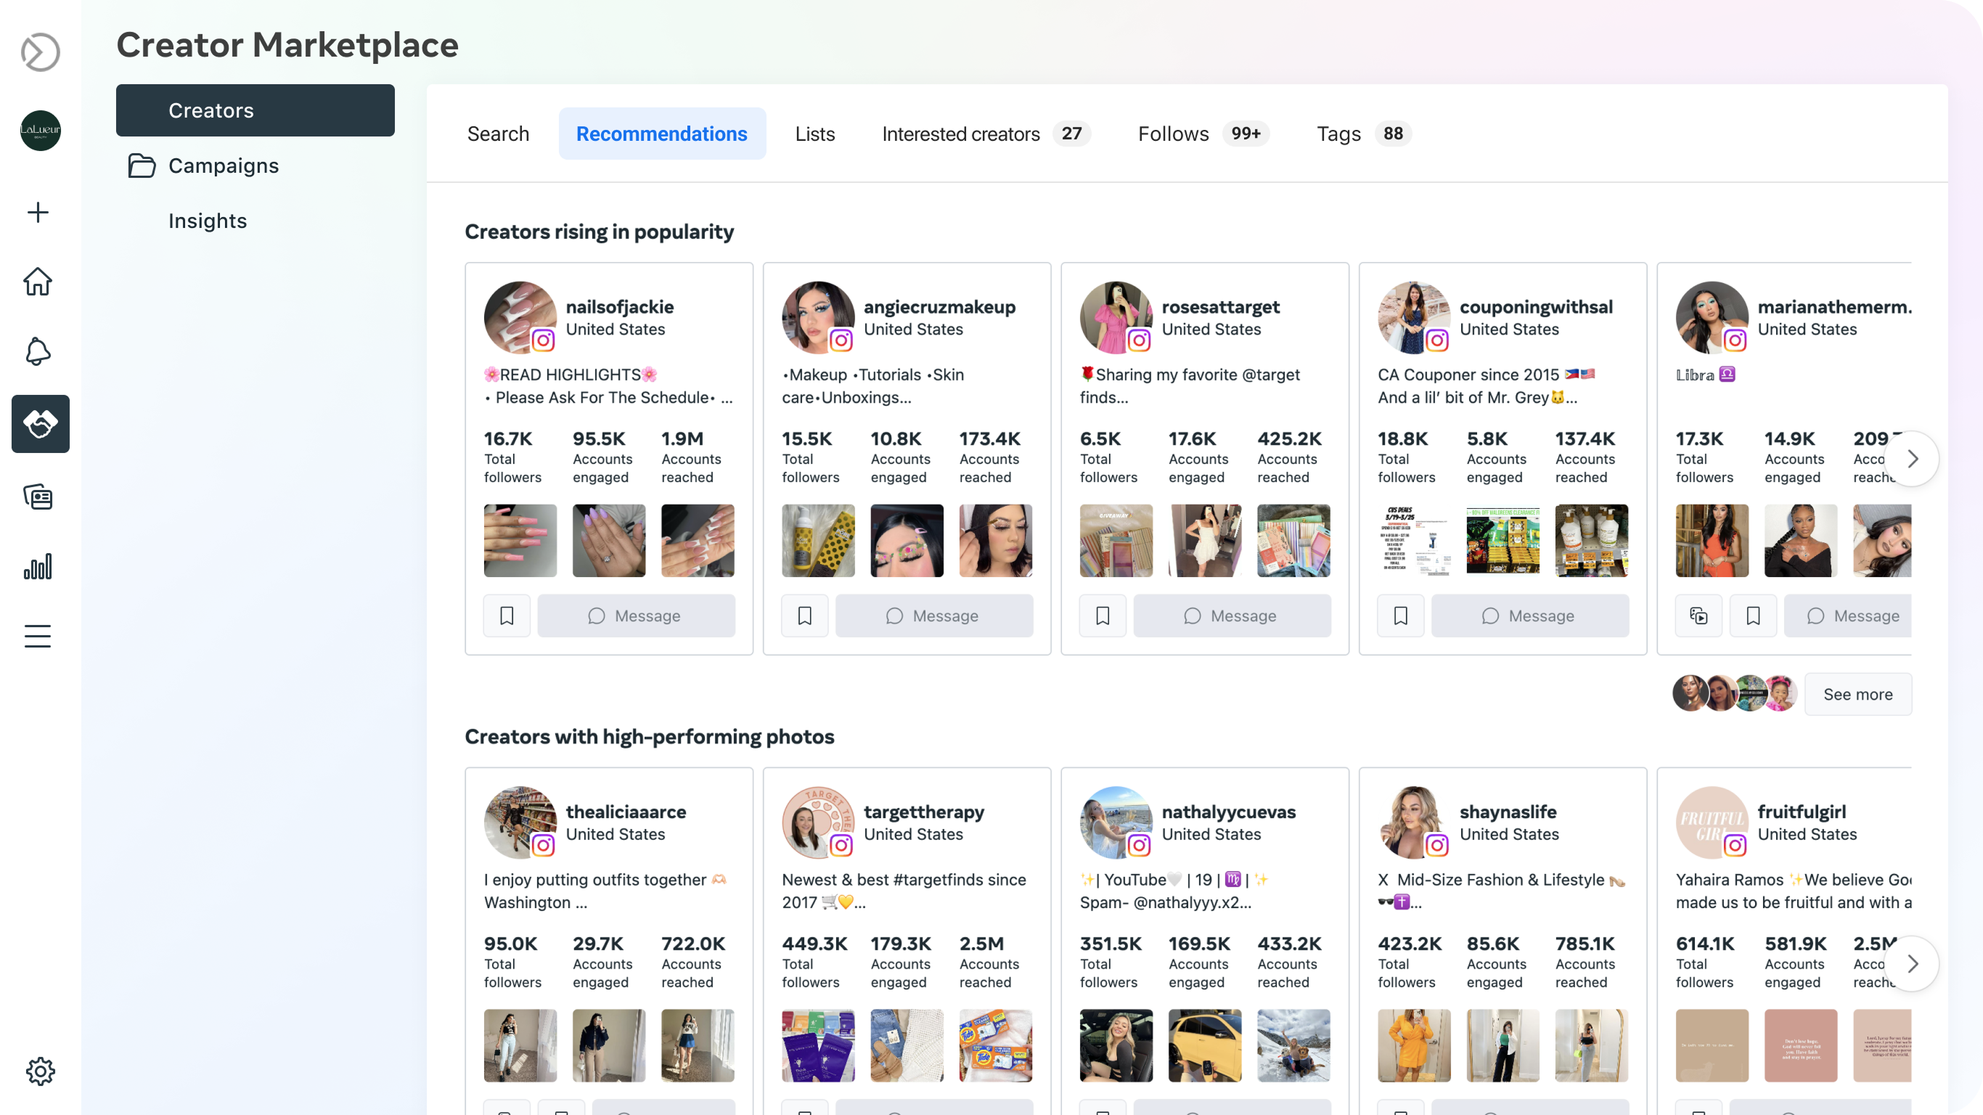Click the stacked creator avatars near See more
Screen dimensions: 1983x1115
pos(1734,693)
